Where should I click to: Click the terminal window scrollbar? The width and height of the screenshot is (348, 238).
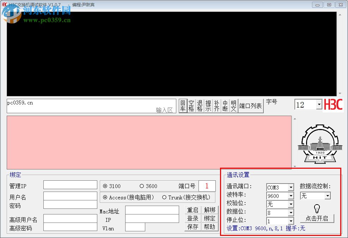pyautogui.click(x=340, y=53)
